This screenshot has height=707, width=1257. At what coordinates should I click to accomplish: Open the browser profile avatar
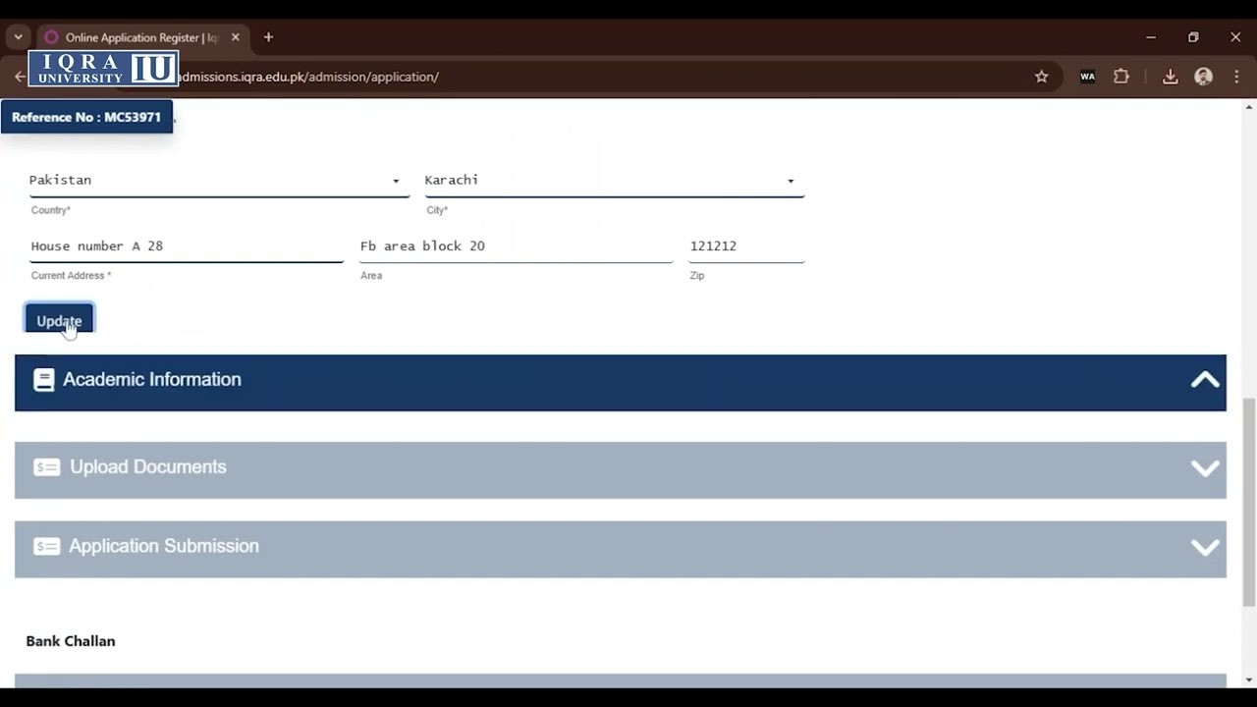click(x=1204, y=77)
